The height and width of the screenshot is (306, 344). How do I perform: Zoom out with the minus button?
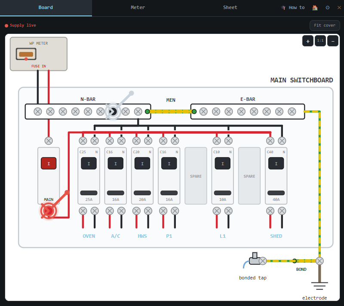333,41
